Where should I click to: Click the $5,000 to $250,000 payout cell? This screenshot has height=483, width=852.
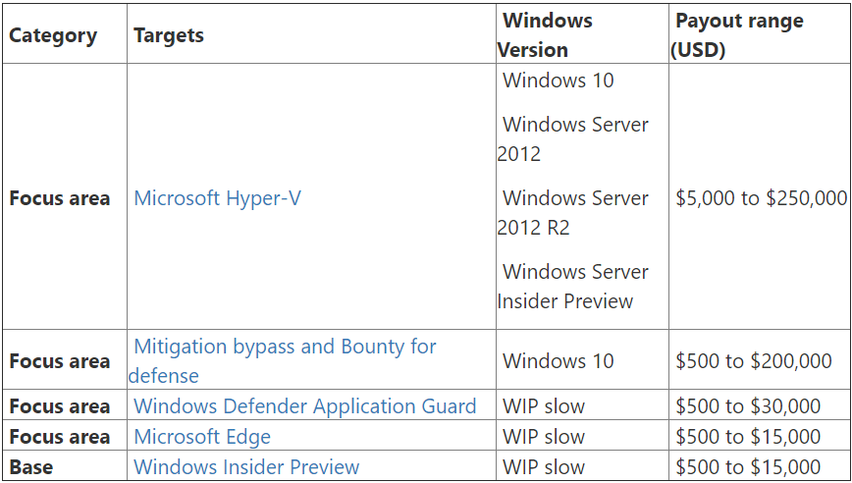coord(761,198)
